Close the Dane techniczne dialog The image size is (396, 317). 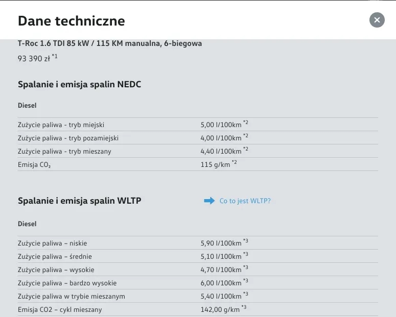377,20
